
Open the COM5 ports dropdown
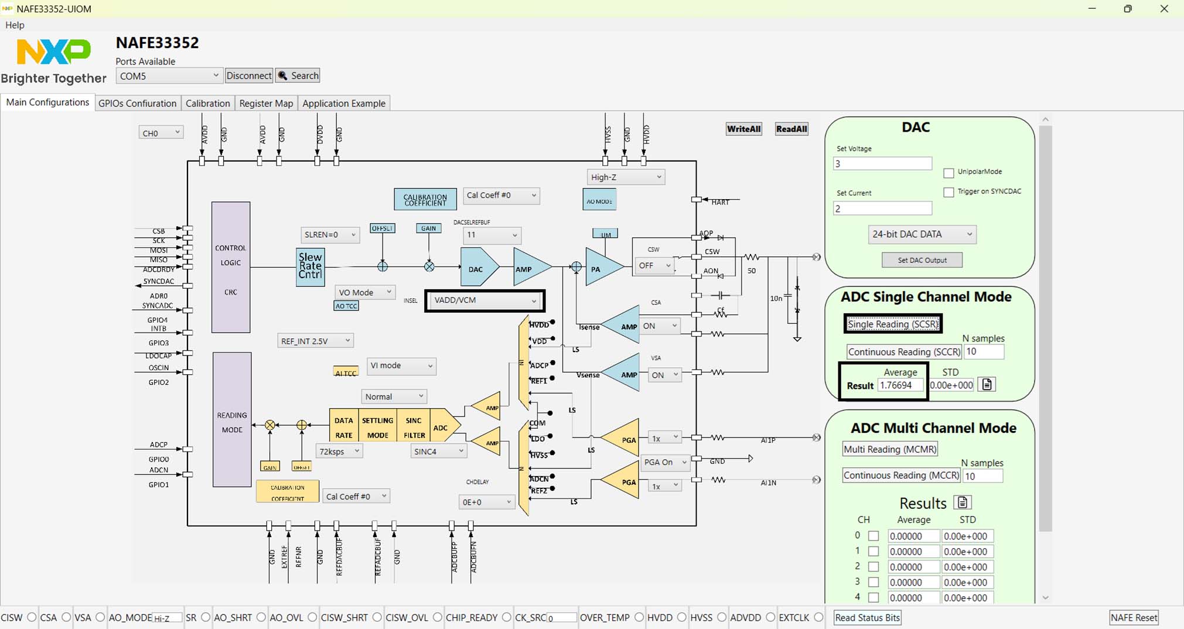coord(169,76)
